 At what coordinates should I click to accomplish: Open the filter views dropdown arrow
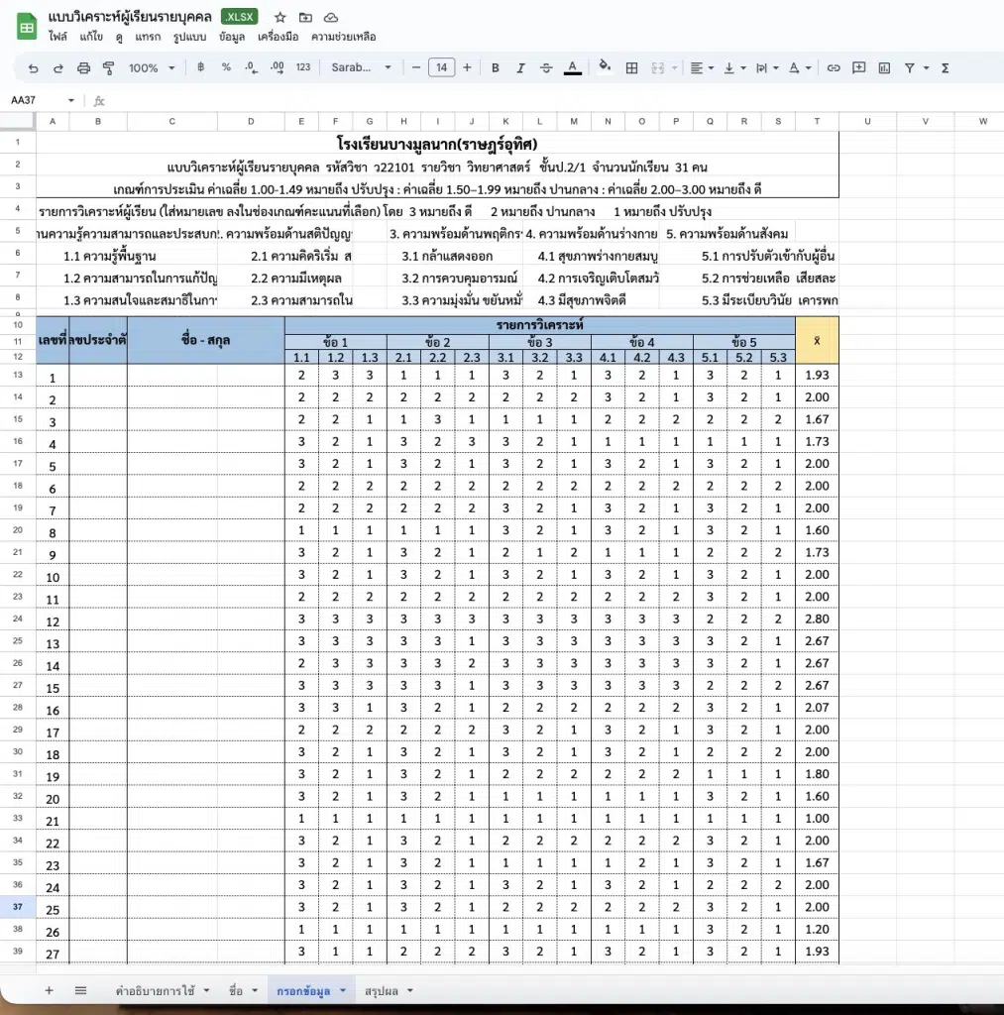[927, 68]
